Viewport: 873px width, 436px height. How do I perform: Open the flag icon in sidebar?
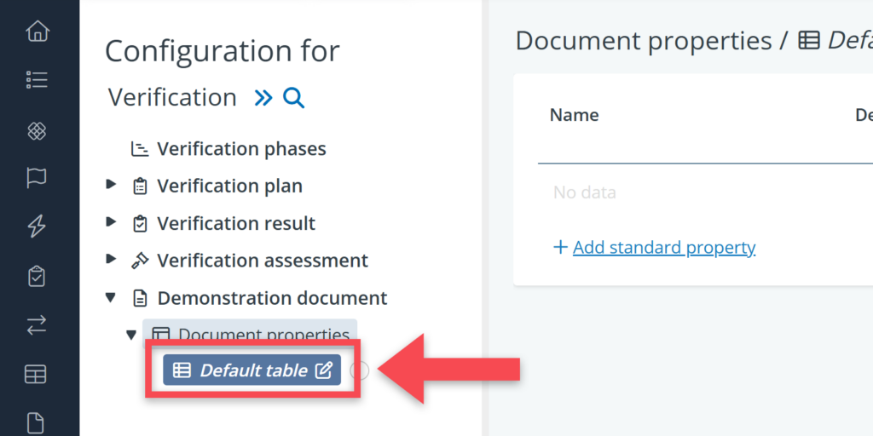pyautogui.click(x=37, y=178)
